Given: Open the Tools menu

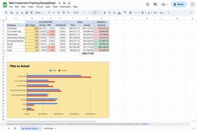Looking at the screenshot, I should click(55, 7).
